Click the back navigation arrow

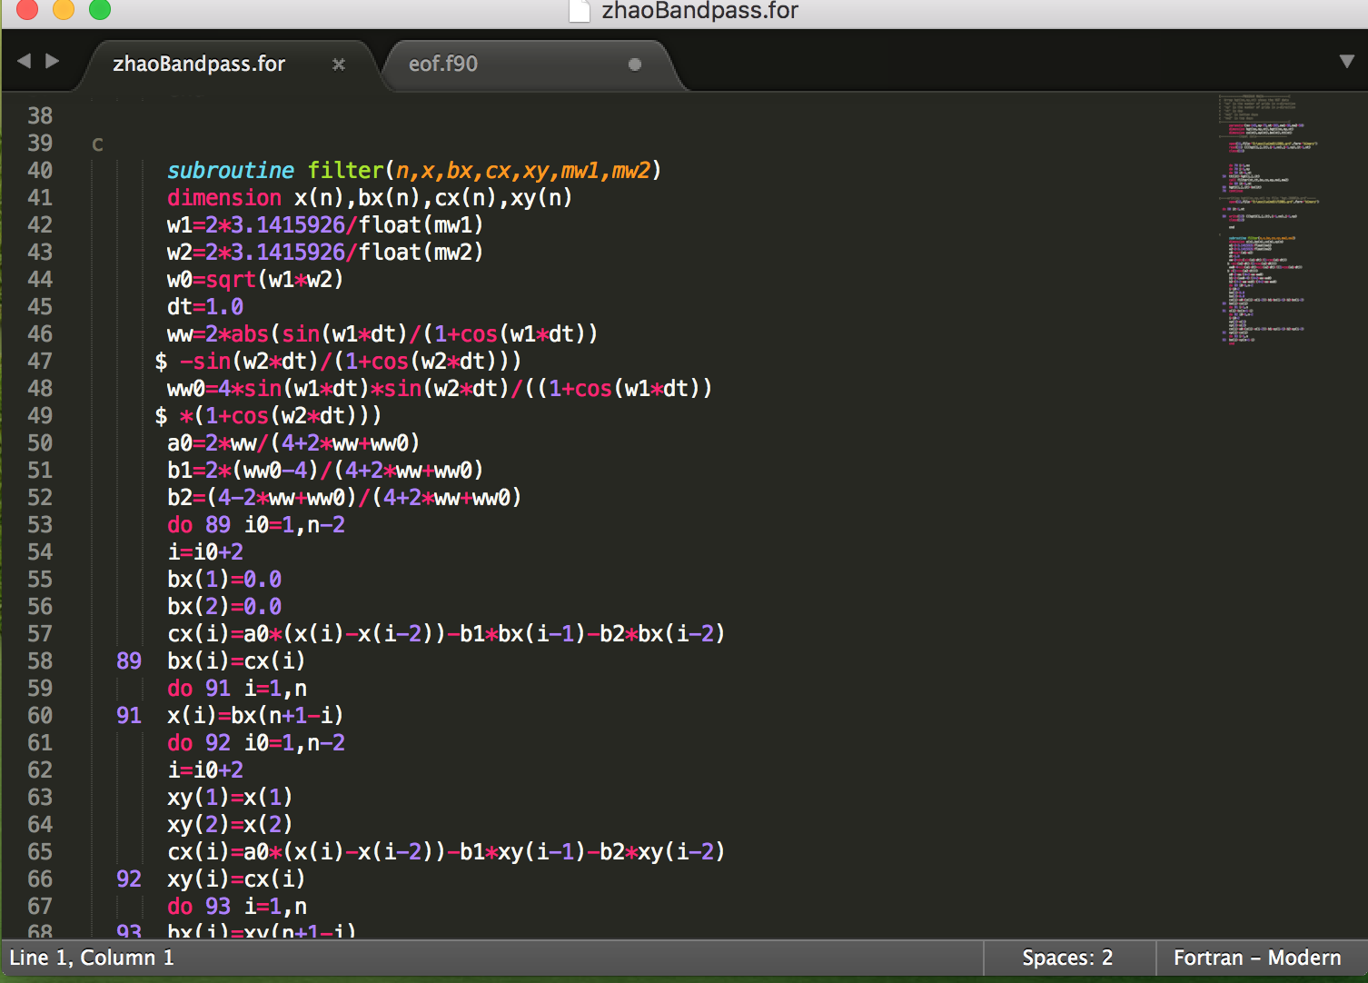(x=24, y=61)
